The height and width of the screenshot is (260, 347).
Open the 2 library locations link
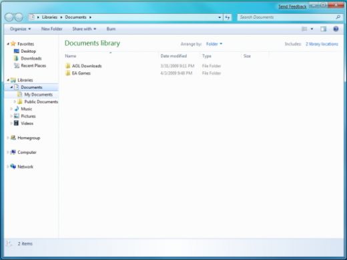(322, 44)
